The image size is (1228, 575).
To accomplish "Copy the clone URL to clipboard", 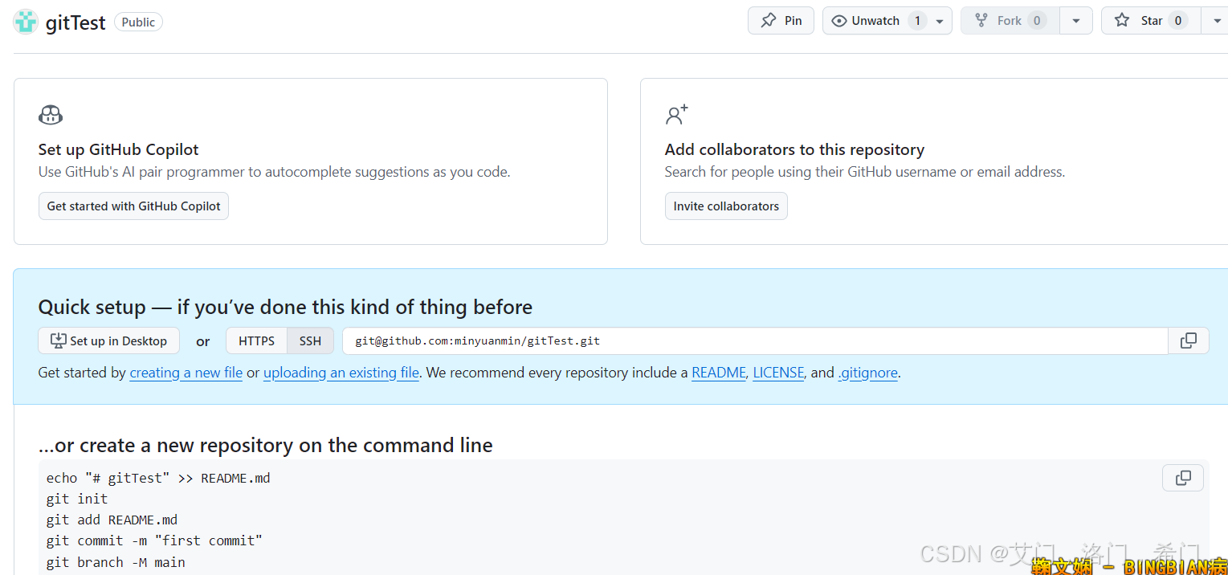I will click(x=1189, y=341).
